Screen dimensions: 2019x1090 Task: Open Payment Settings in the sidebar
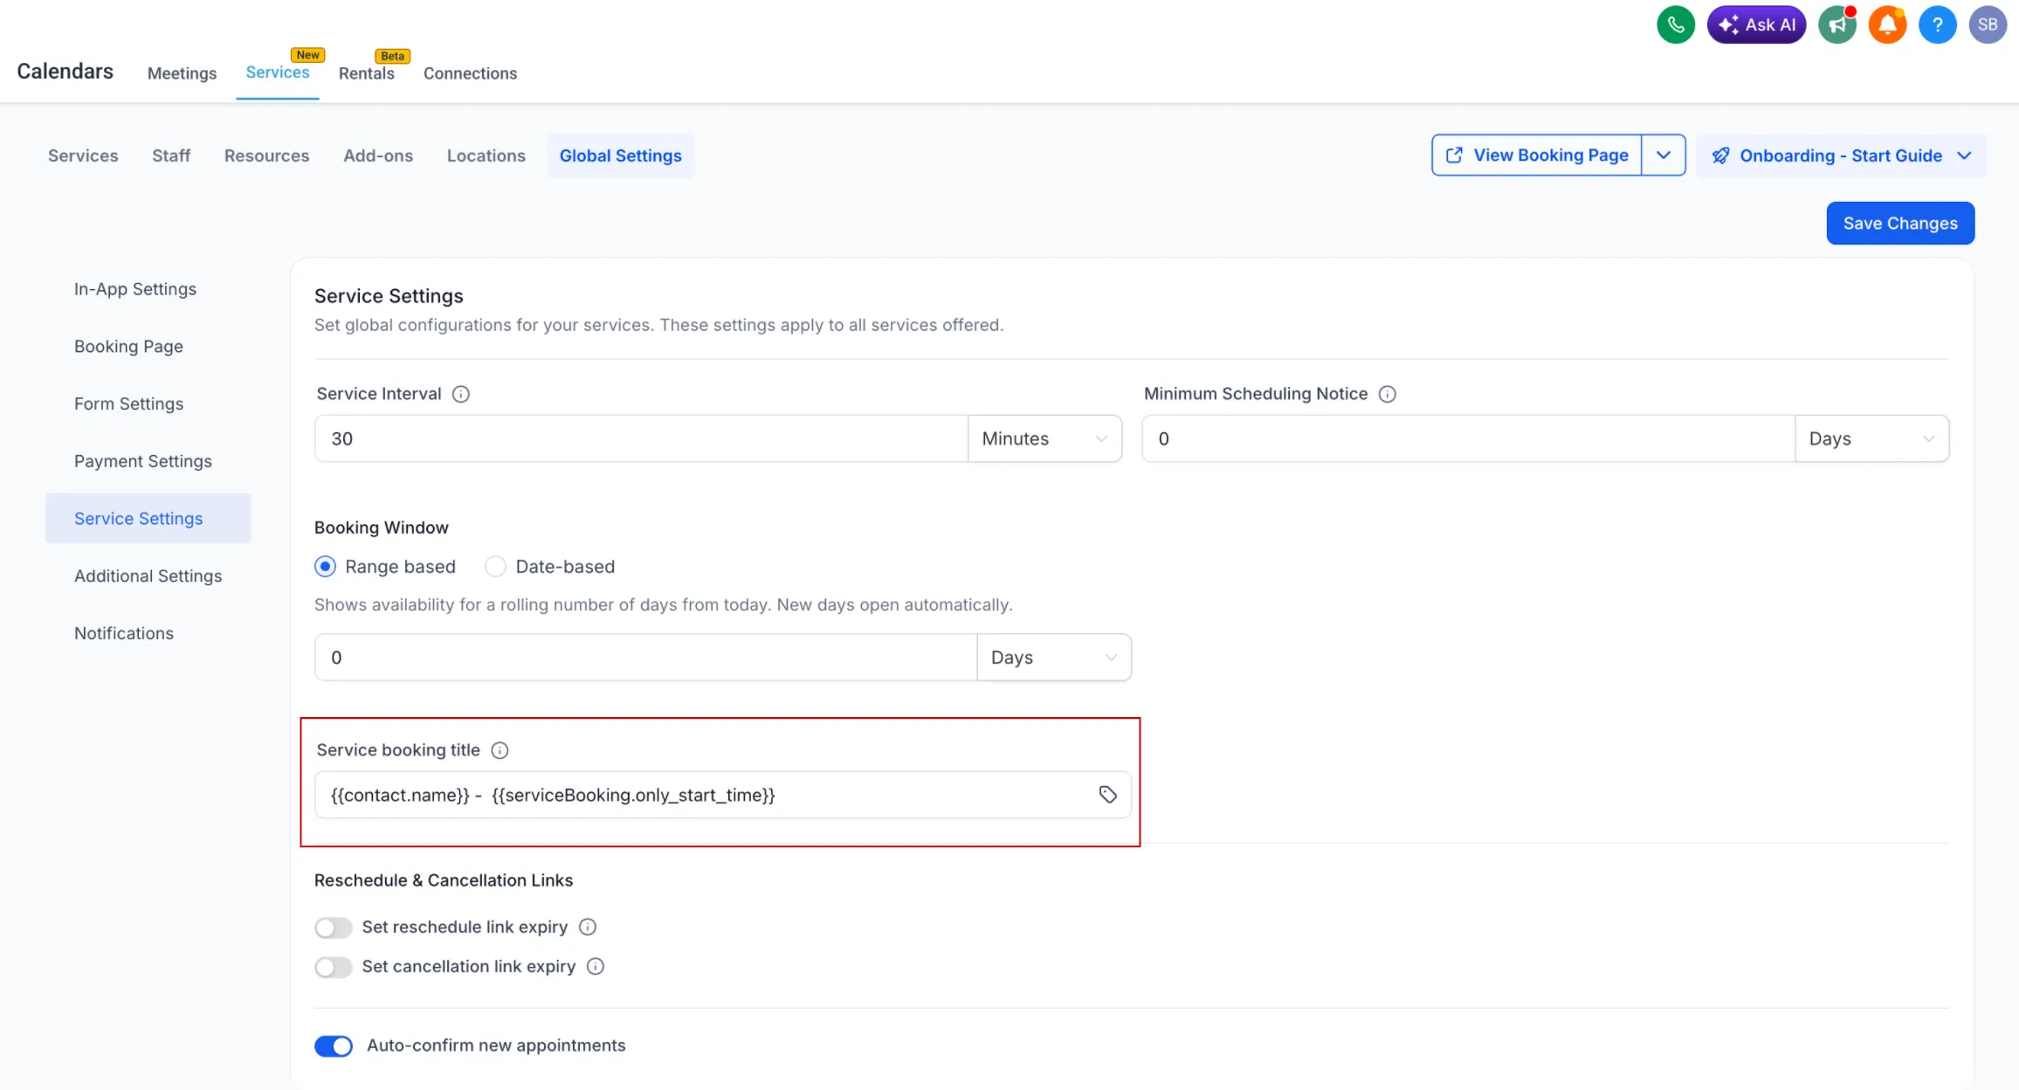click(143, 461)
